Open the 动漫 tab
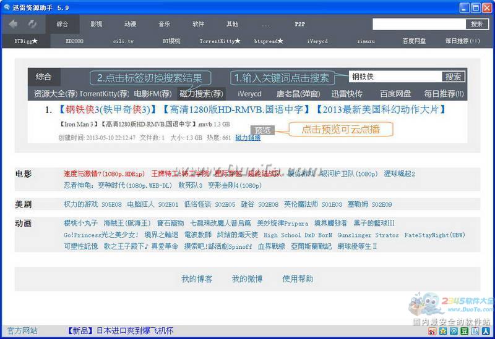The width and height of the screenshot is (495, 339). [130, 24]
